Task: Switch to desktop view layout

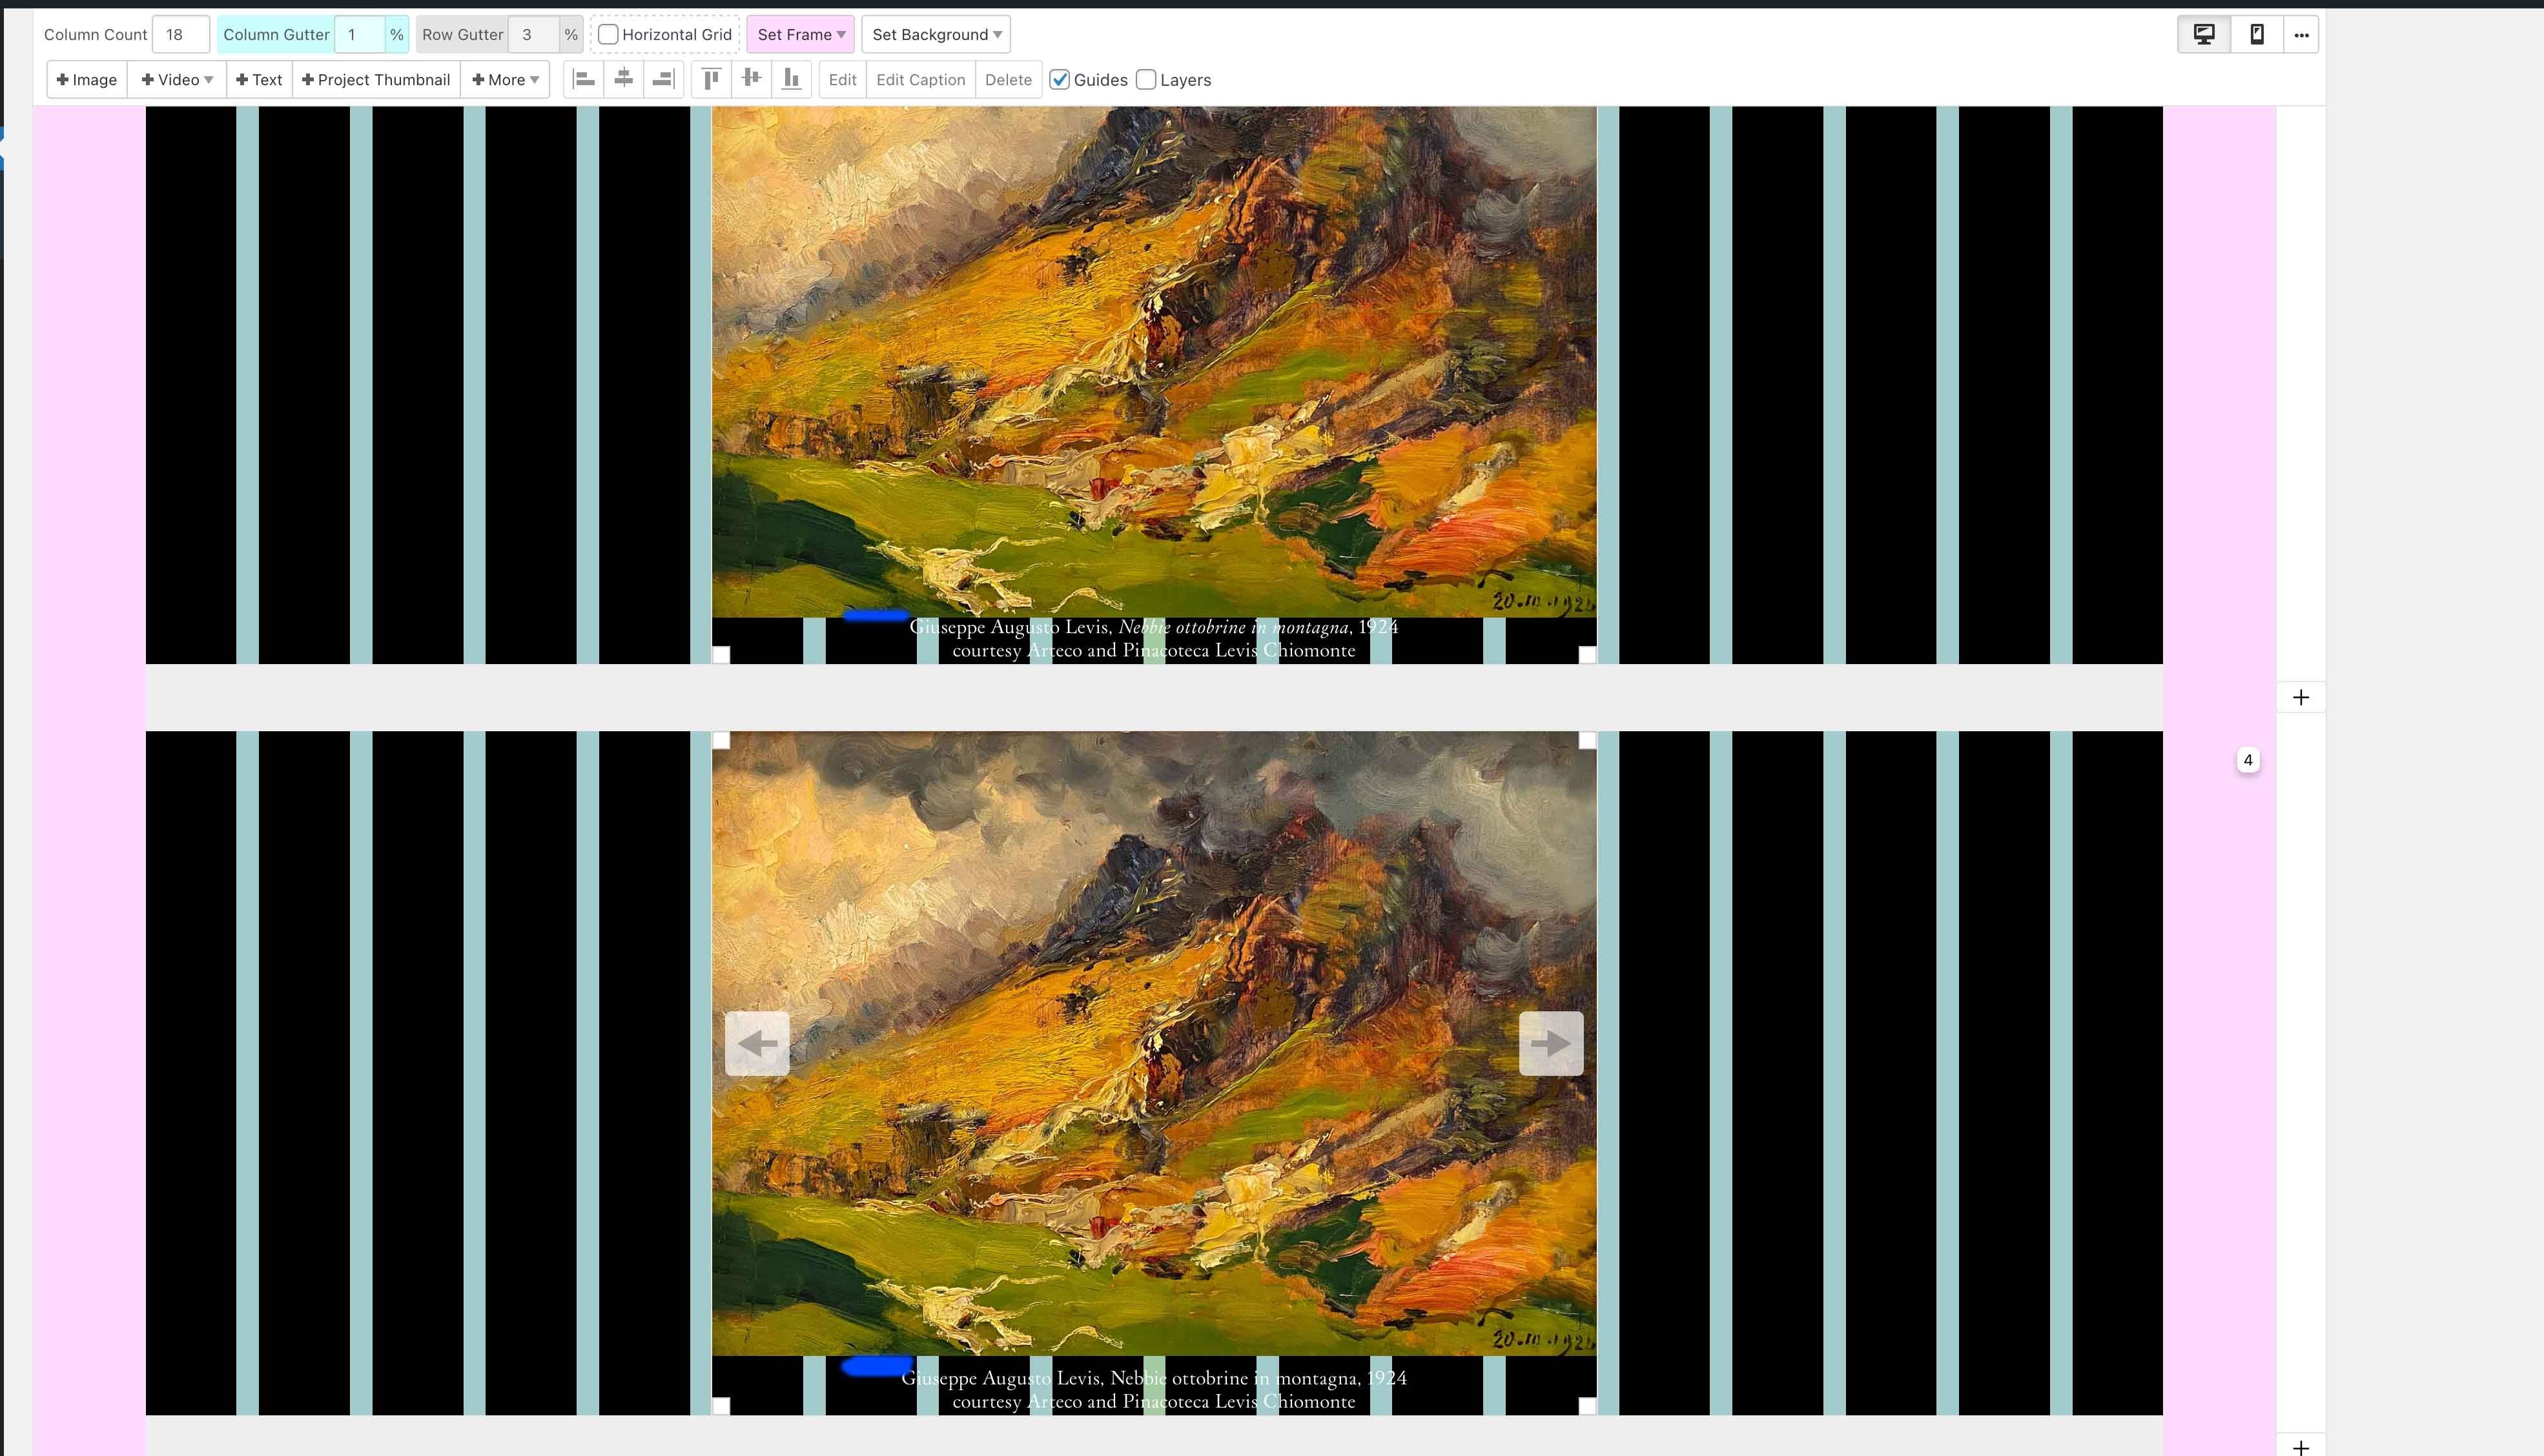Action: [x=2204, y=34]
